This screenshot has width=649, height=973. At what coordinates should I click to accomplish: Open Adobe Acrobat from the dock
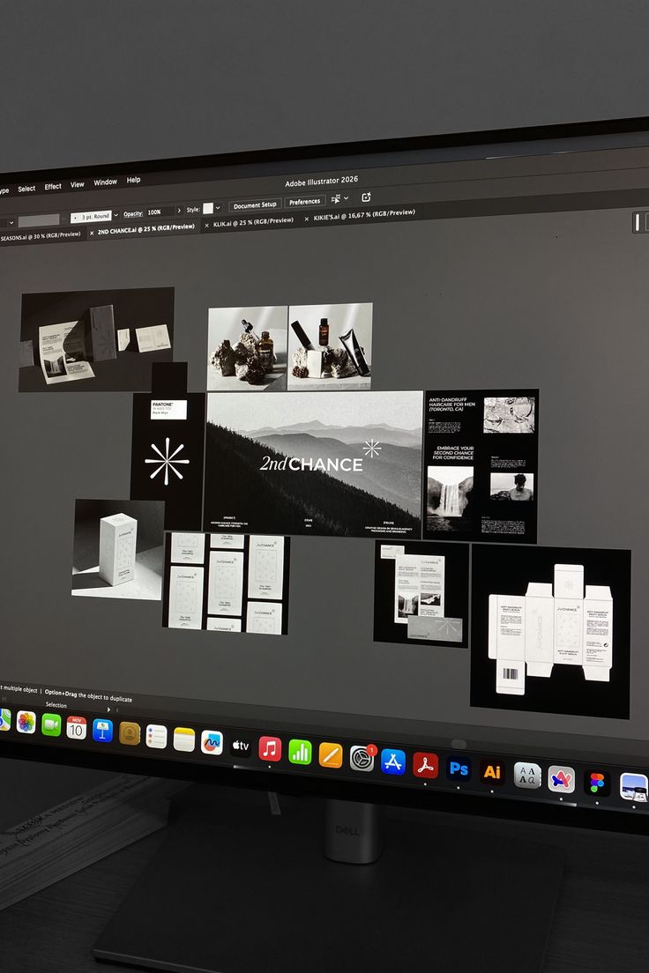pyautogui.click(x=425, y=766)
